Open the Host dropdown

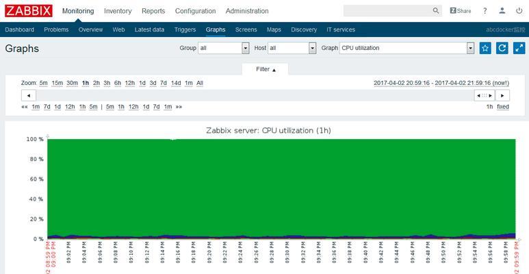[292, 48]
